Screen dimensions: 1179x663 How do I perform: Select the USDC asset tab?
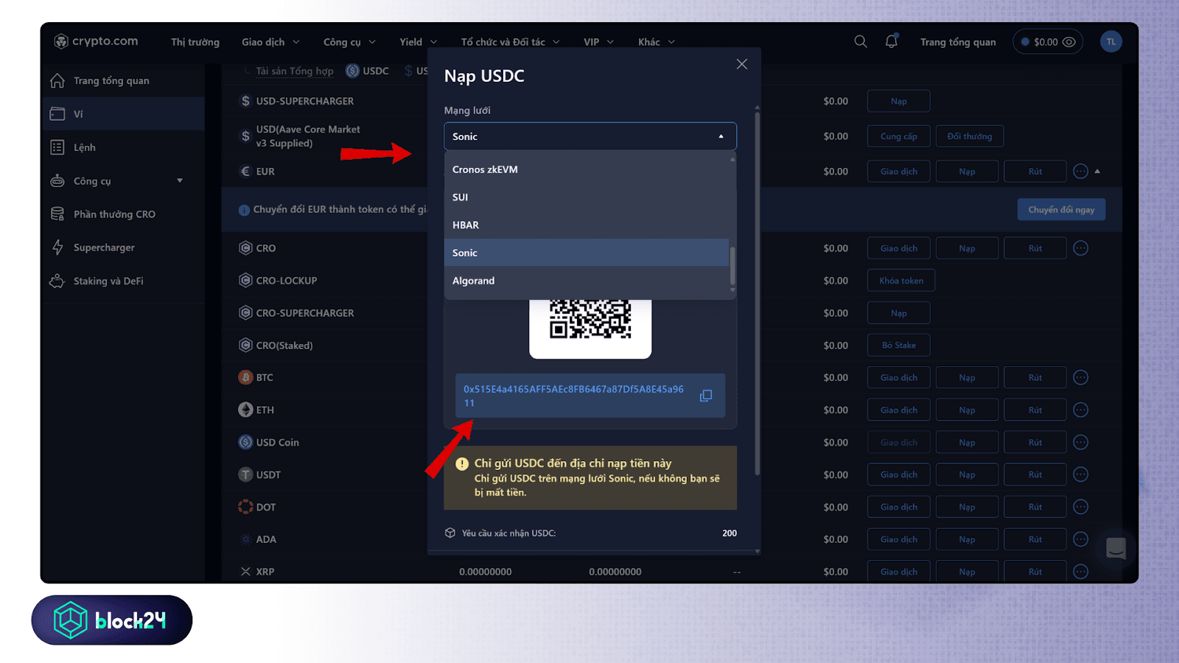coord(368,71)
